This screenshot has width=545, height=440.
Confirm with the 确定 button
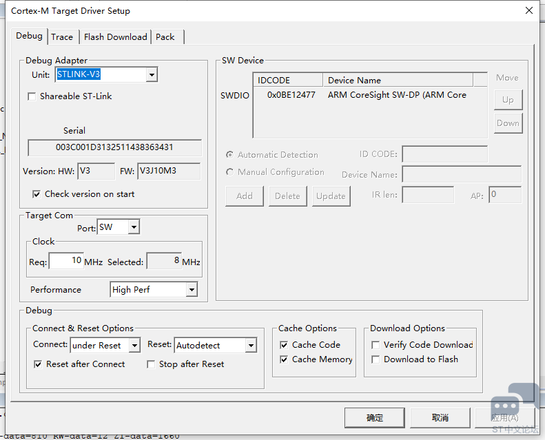[x=375, y=418]
